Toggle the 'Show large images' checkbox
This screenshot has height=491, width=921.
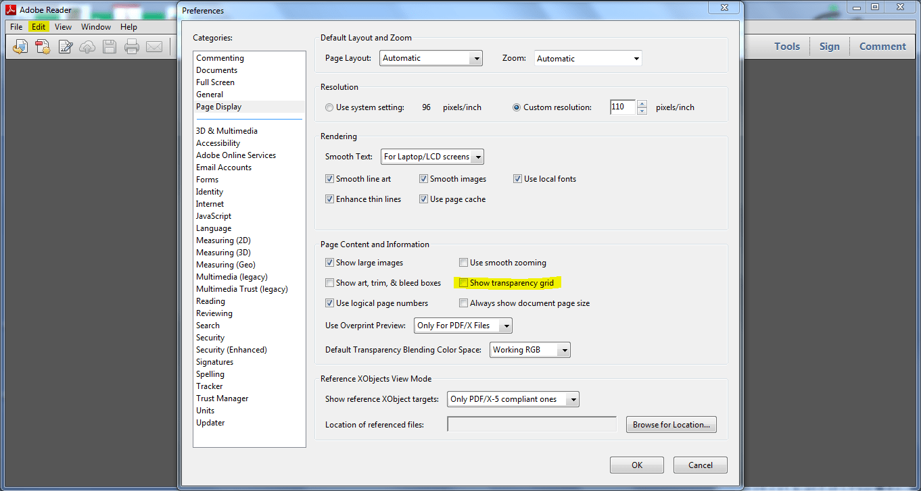tap(330, 263)
